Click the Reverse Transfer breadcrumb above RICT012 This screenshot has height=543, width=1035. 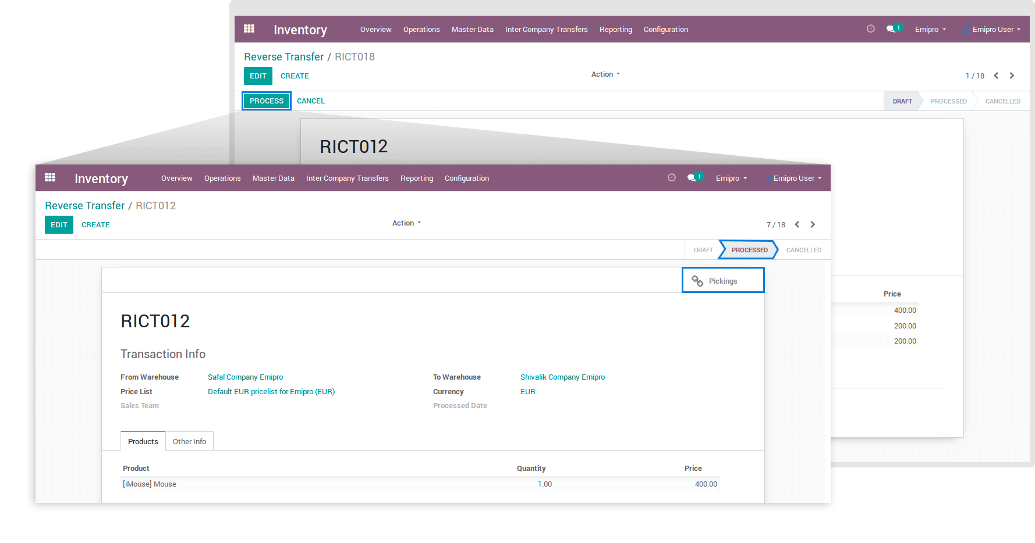click(x=84, y=206)
